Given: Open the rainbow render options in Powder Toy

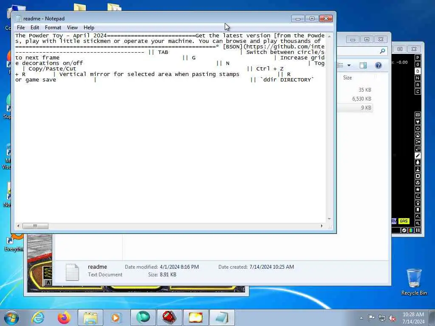Looking at the screenshot, I should click(x=411, y=230).
